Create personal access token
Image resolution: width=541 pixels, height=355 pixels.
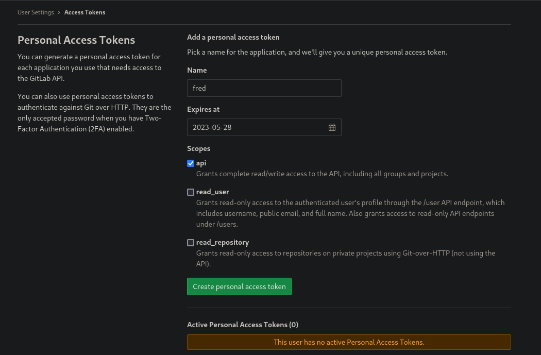pyautogui.click(x=239, y=286)
